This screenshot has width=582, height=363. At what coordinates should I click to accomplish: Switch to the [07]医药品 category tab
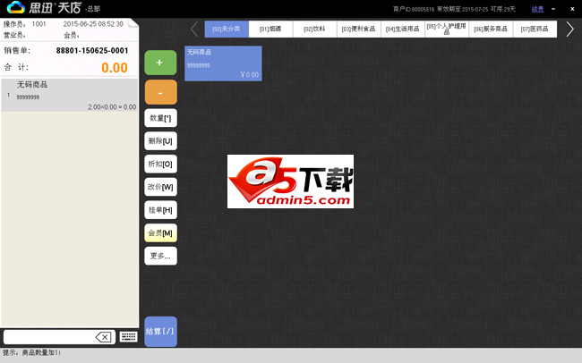click(535, 29)
